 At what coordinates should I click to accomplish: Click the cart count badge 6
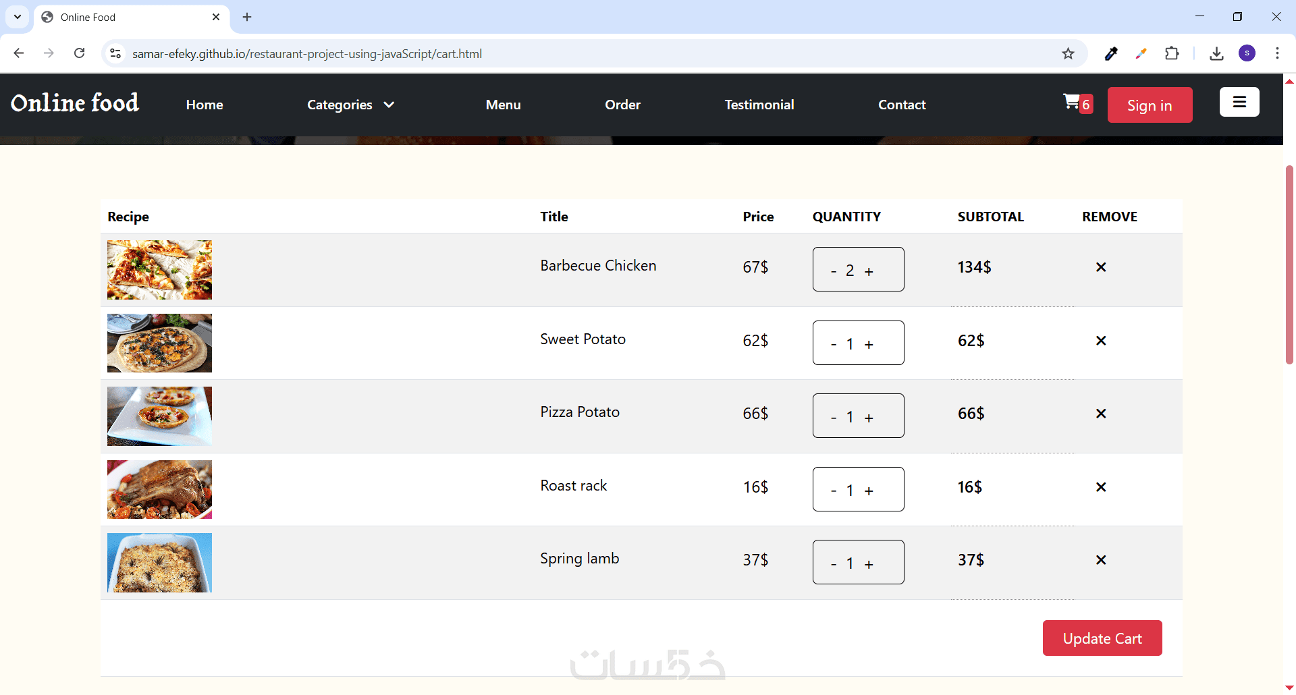tap(1086, 105)
